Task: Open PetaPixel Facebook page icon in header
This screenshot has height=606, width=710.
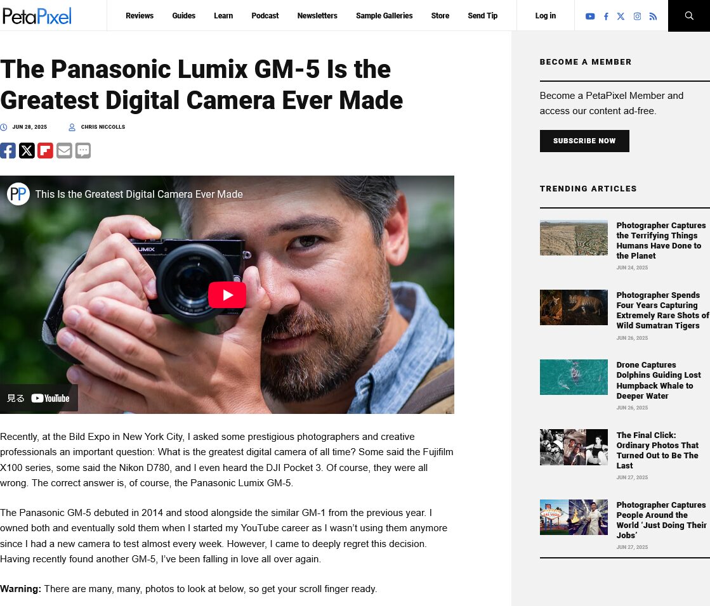Action: [606, 16]
